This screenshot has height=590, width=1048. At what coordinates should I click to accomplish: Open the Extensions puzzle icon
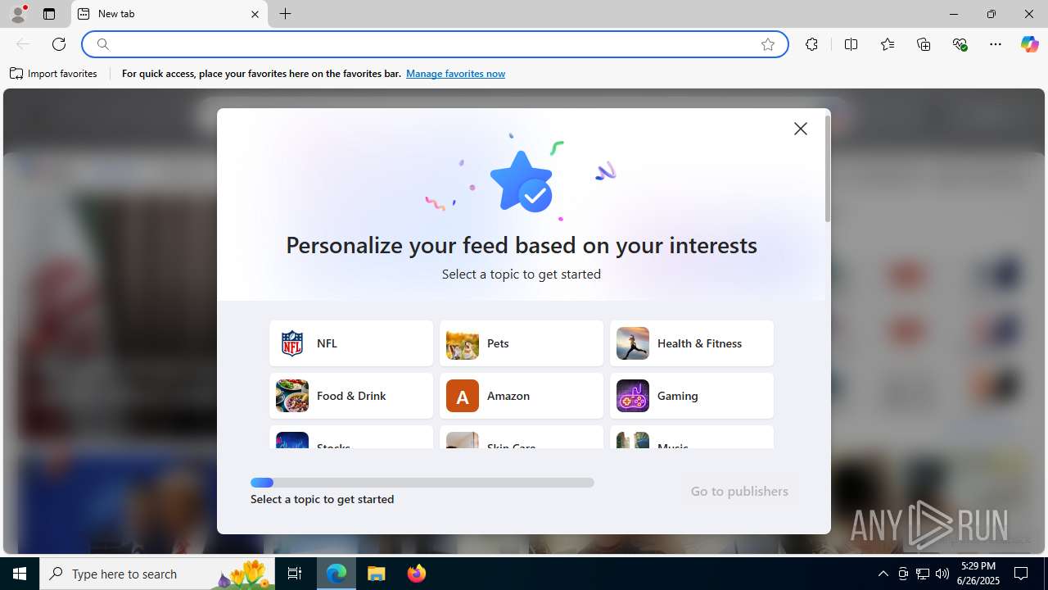(x=811, y=44)
